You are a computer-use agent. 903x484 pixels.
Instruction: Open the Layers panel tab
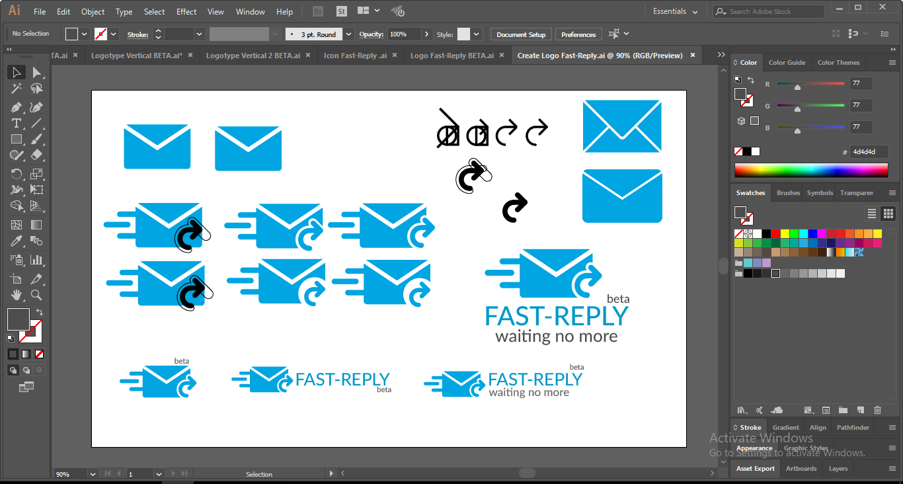(x=838, y=469)
